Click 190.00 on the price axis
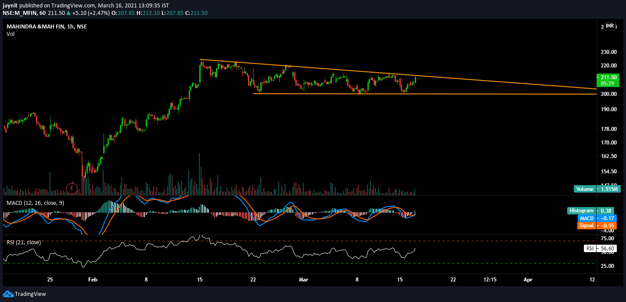The height and width of the screenshot is (302, 626). 608,109
